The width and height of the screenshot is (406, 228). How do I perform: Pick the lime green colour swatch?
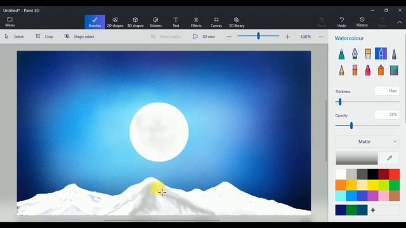point(383,185)
